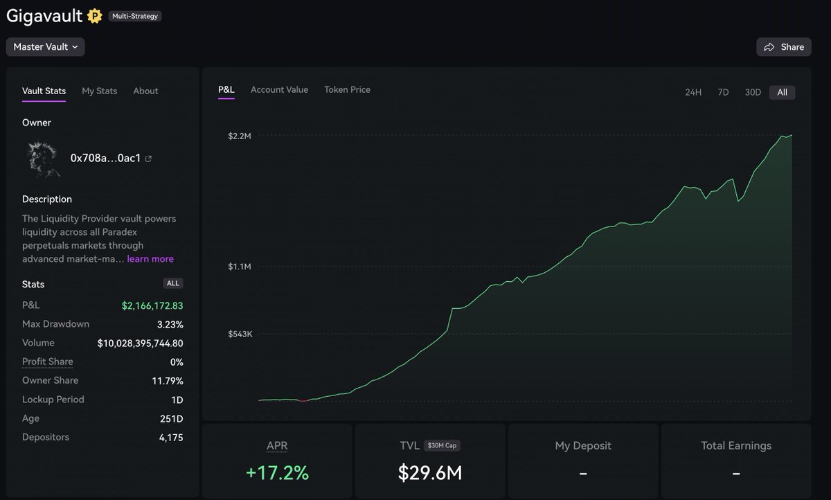This screenshot has height=500, width=831.
Task: Open the external link icon next to owner address
Action: pos(148,159)
